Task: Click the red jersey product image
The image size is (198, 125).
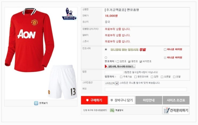Action: coord(30,40)
